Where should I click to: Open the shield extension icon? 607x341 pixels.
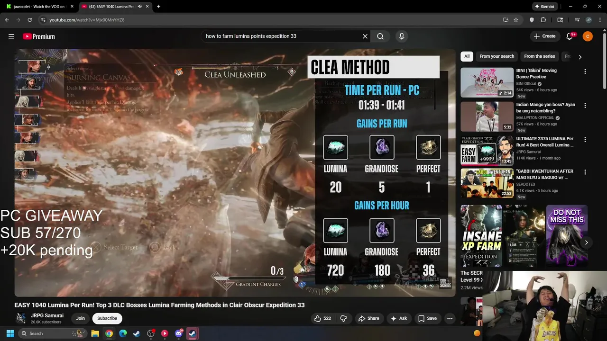click(532, 20)
